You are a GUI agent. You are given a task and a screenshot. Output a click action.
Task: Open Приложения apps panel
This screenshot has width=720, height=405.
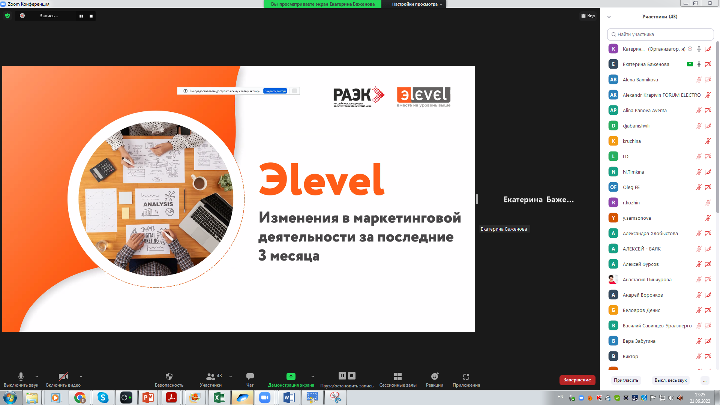(x=466, y=379)
